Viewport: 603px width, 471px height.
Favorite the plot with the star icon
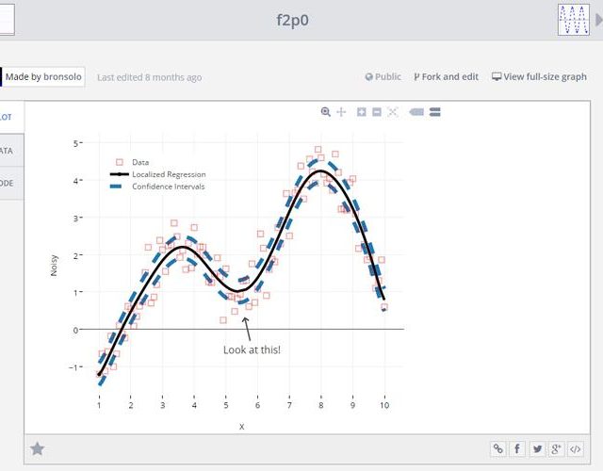coord(38,448)
